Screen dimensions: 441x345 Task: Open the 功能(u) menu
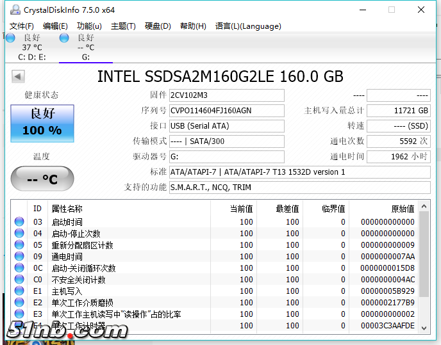pos(89,26)
